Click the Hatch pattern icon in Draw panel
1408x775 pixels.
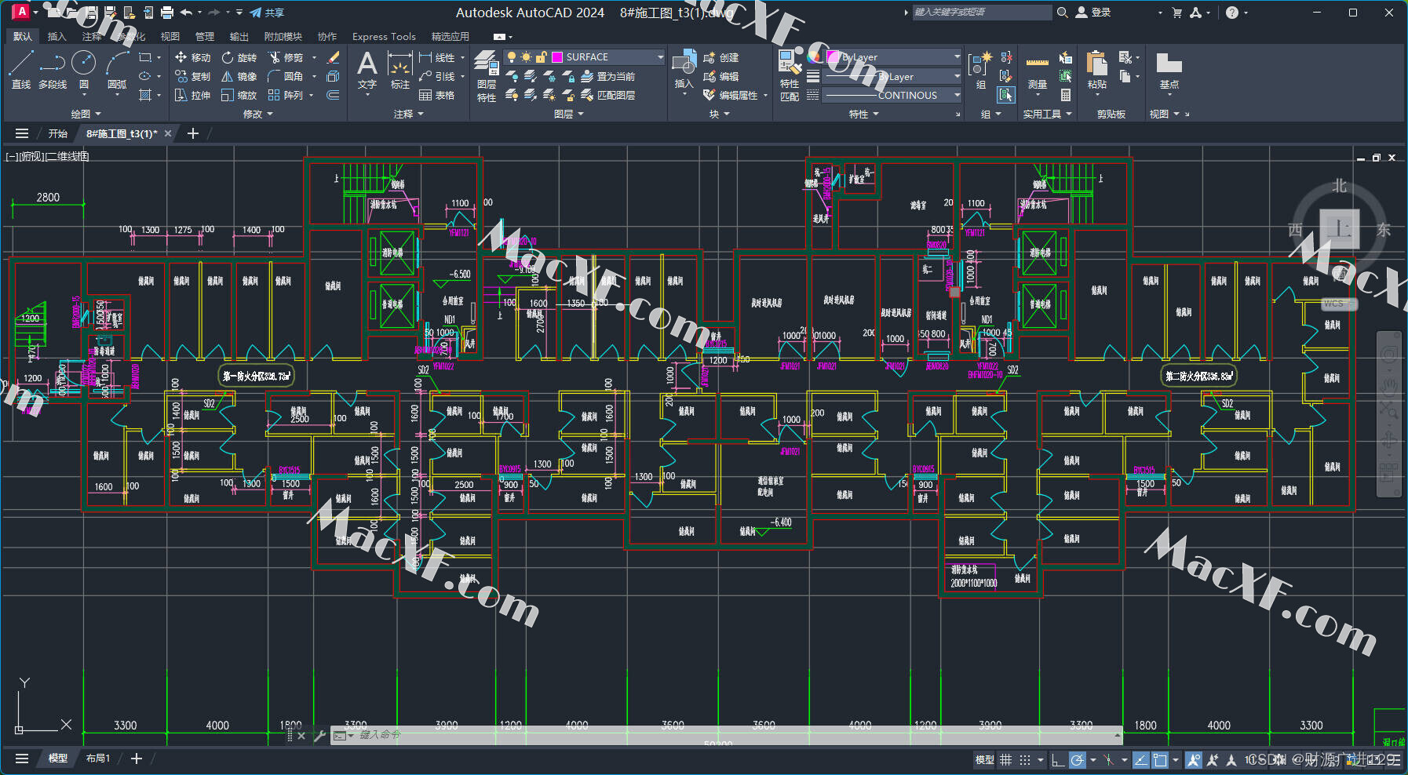click(145, 95)
